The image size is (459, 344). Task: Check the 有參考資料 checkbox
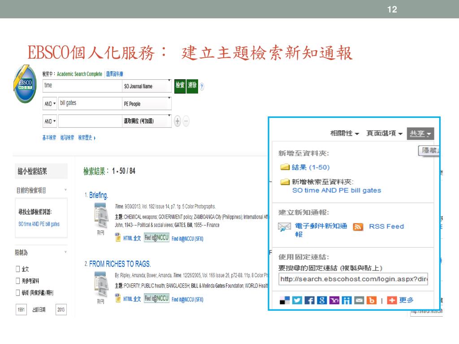[x=18, y=281]
